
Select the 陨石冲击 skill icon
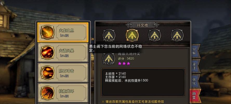[48, 73]
